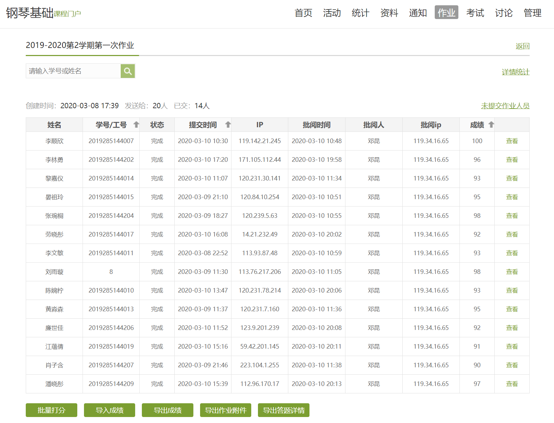
Task: Open 资料 navigation item
Action: point(389,13)
